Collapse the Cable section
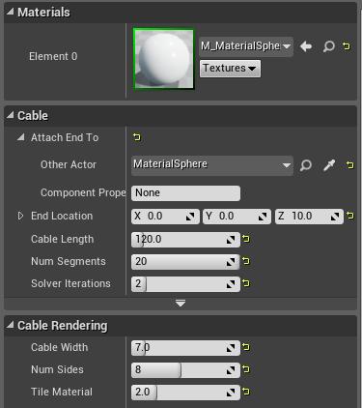The height and width of the screenshot is (408, 362). point(11,115)
